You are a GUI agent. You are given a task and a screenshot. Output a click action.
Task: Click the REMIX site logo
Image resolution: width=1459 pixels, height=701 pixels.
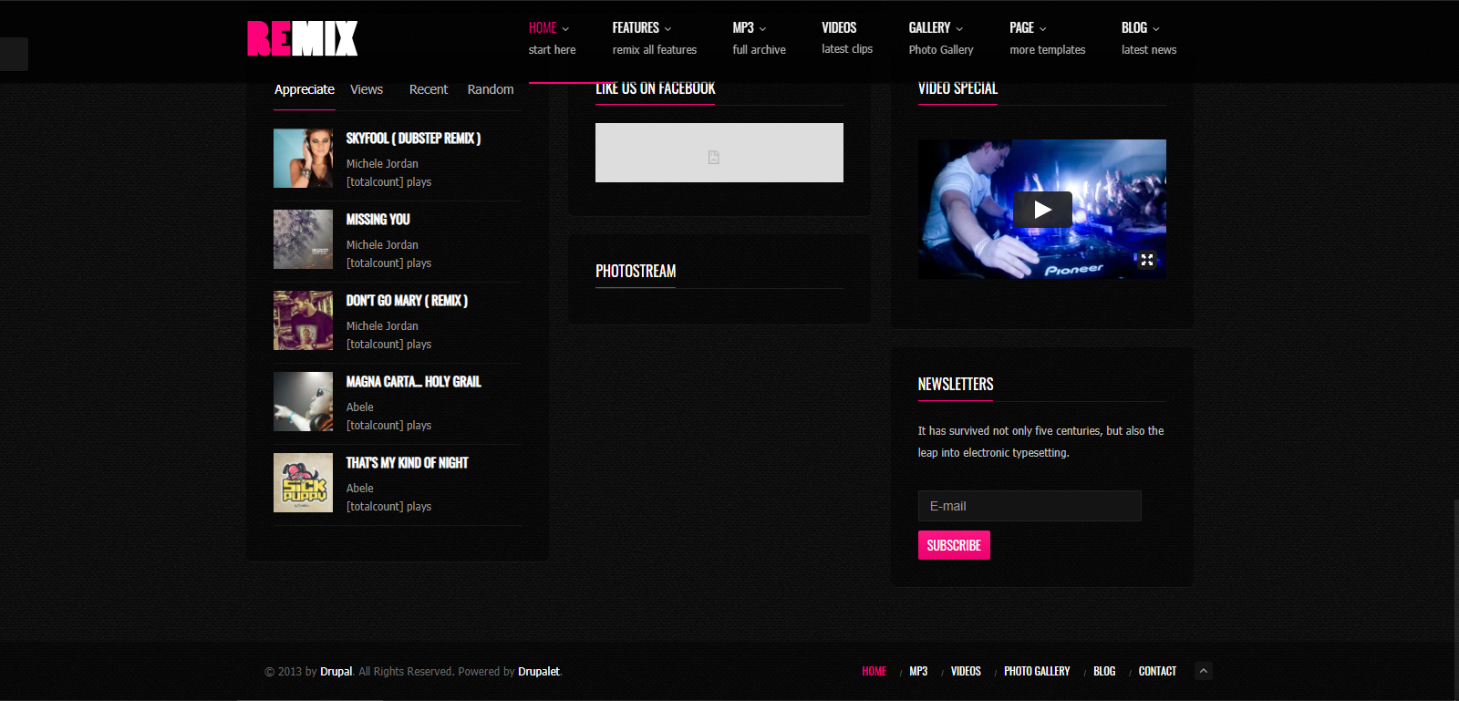(302, 39)
